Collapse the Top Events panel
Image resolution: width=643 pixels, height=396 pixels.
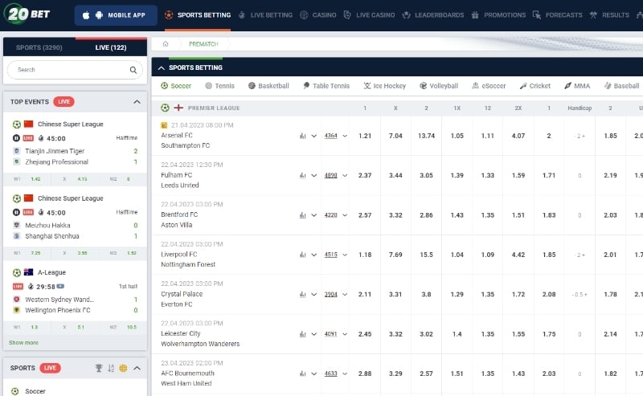[137, 102]
